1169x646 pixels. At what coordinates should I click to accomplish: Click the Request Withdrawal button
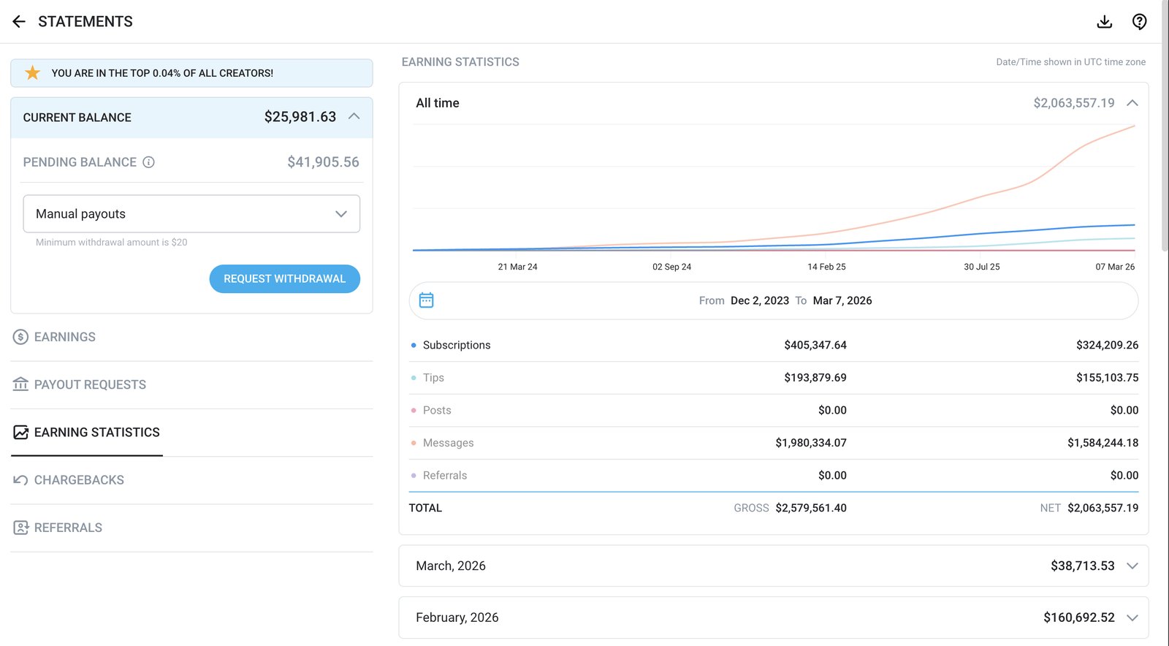coord(284,279)
